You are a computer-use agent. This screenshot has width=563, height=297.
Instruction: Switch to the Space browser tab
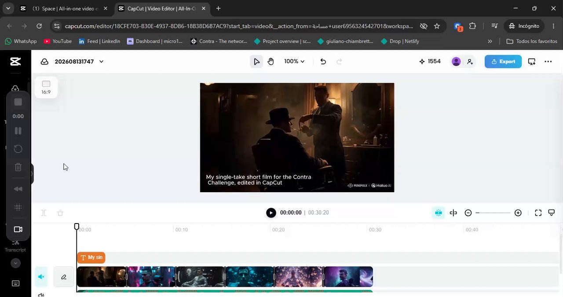click(x=64, y=8)
